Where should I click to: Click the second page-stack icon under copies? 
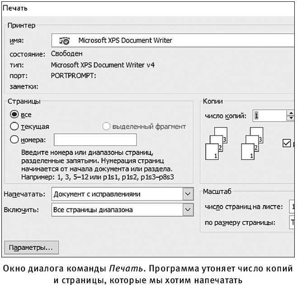point(253,142)
